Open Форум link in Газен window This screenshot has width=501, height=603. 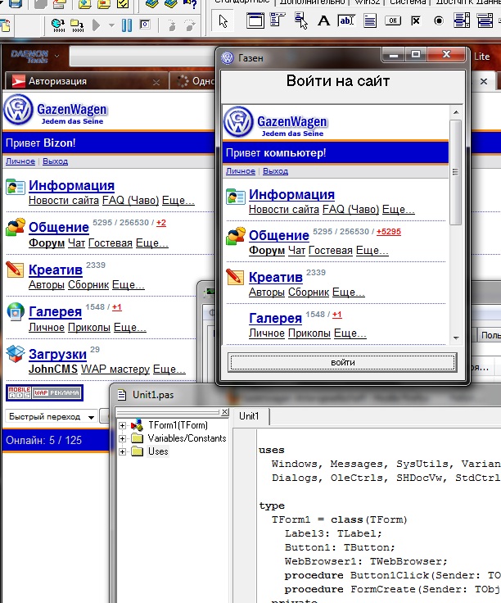coord(267,251)
